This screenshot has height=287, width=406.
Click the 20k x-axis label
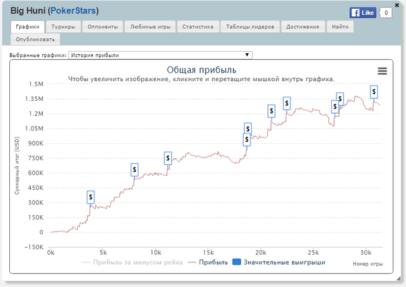(x=261, y=253)
